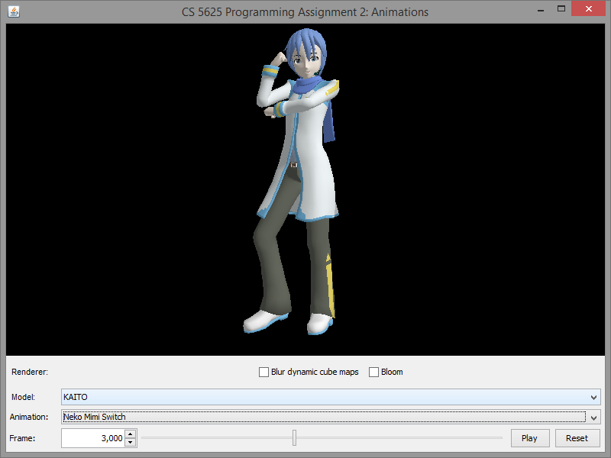Click the Java application icon in title bar

coord(14,11)
